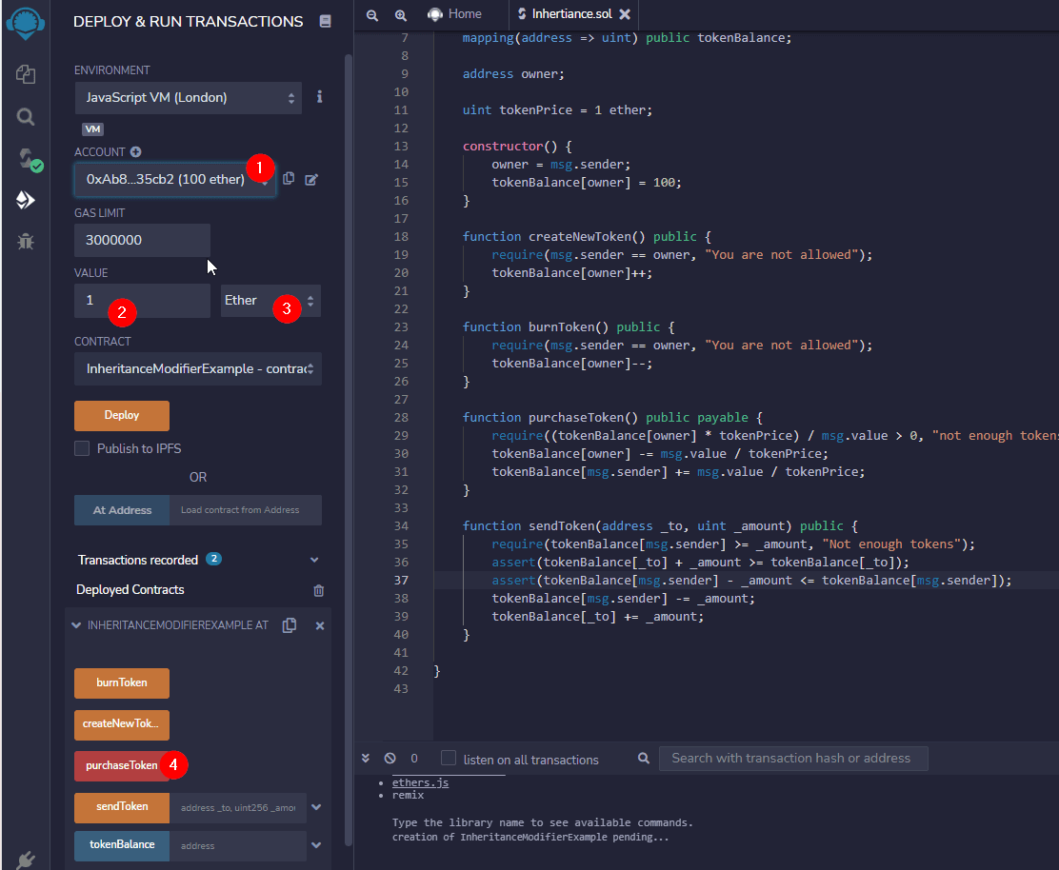1059x870 pixels.
Task: Click the Deployed Contracts heading
Action: click(130, 590)
